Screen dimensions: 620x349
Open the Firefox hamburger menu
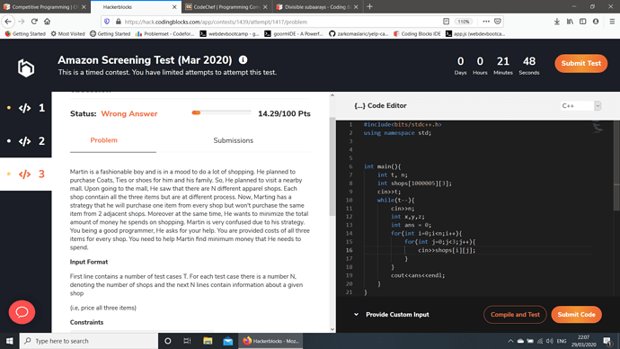point(612,22)
